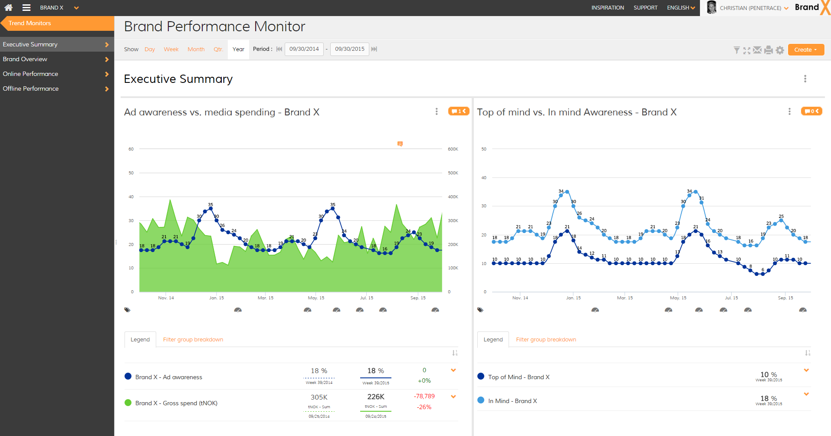Open the CHRISTIAN (PENETRACE) user menu
The image size is (831, 436).
tap(754, 8)
